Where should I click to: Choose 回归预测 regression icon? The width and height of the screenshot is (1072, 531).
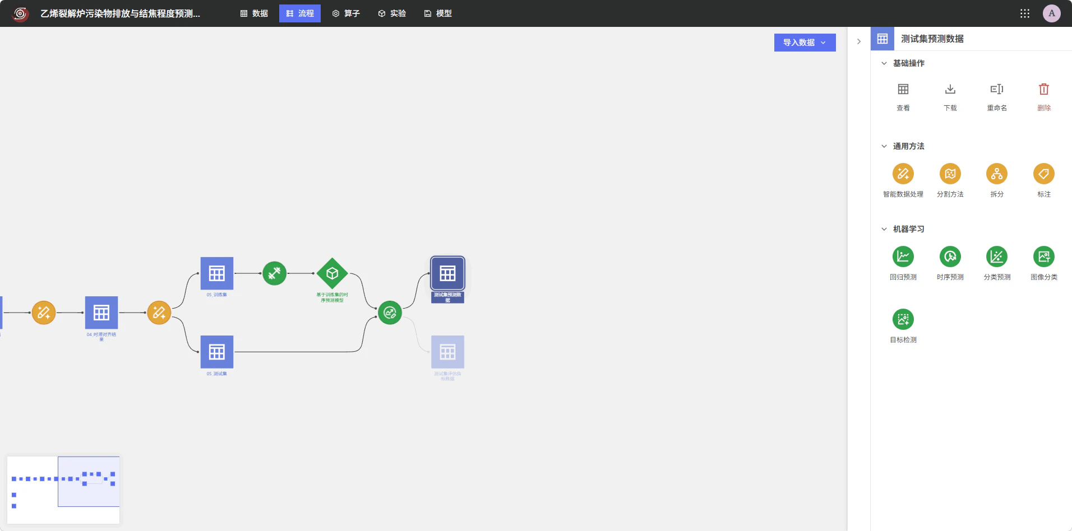coord(903,257)
